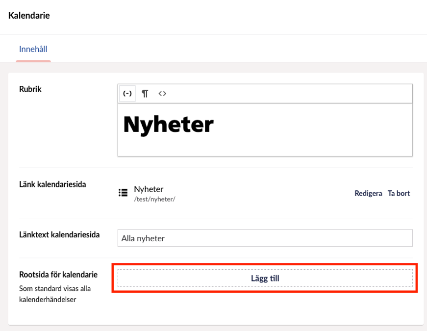This screenshot has width=427, height=331.
Task: Open the paragraph formats pilcrow icon
Action: coord(145,94)
